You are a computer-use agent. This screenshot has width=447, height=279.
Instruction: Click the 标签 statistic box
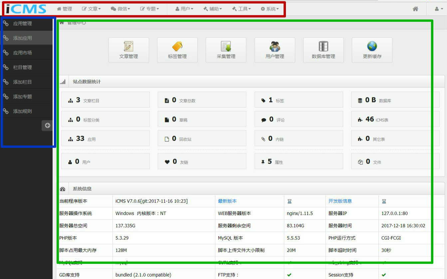pos(299,100)
